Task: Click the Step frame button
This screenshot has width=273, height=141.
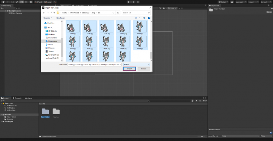Action: point(138,2)
